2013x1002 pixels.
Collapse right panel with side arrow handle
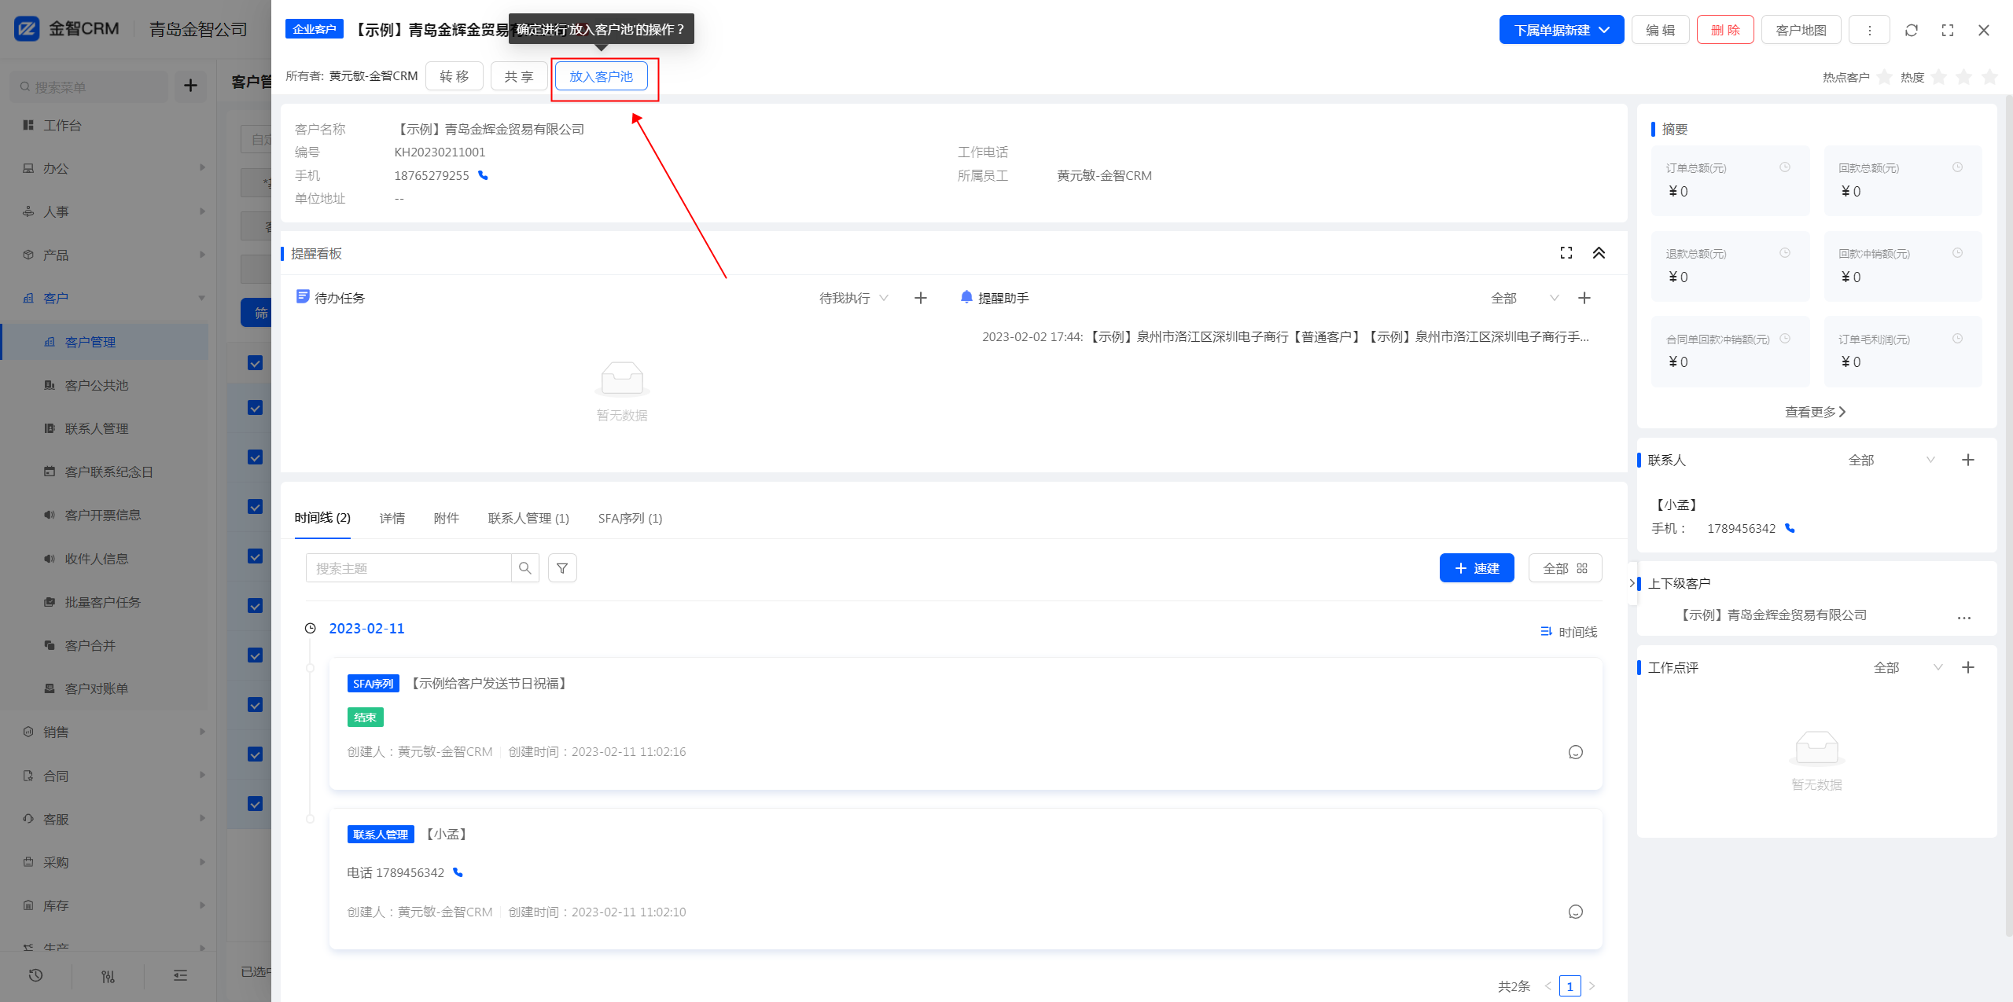point(1632,583)
